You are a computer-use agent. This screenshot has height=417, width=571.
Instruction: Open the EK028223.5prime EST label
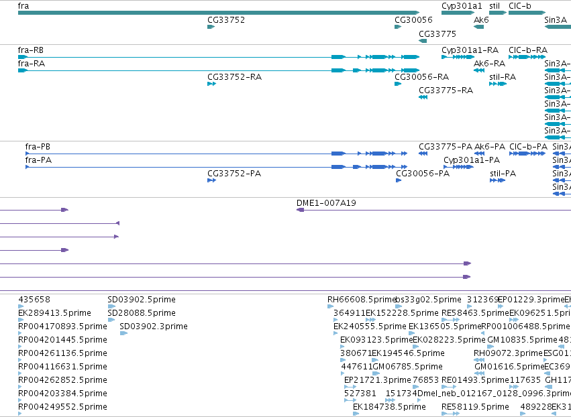[x=449, y=340]
